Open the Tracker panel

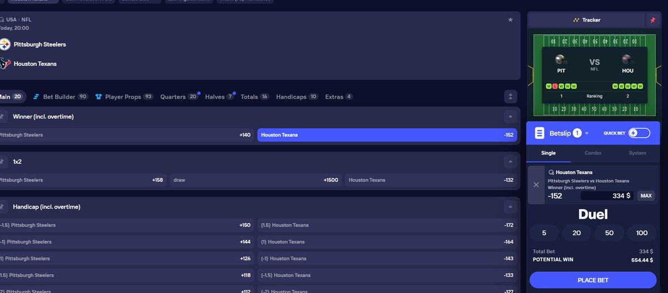click(587, 20)
